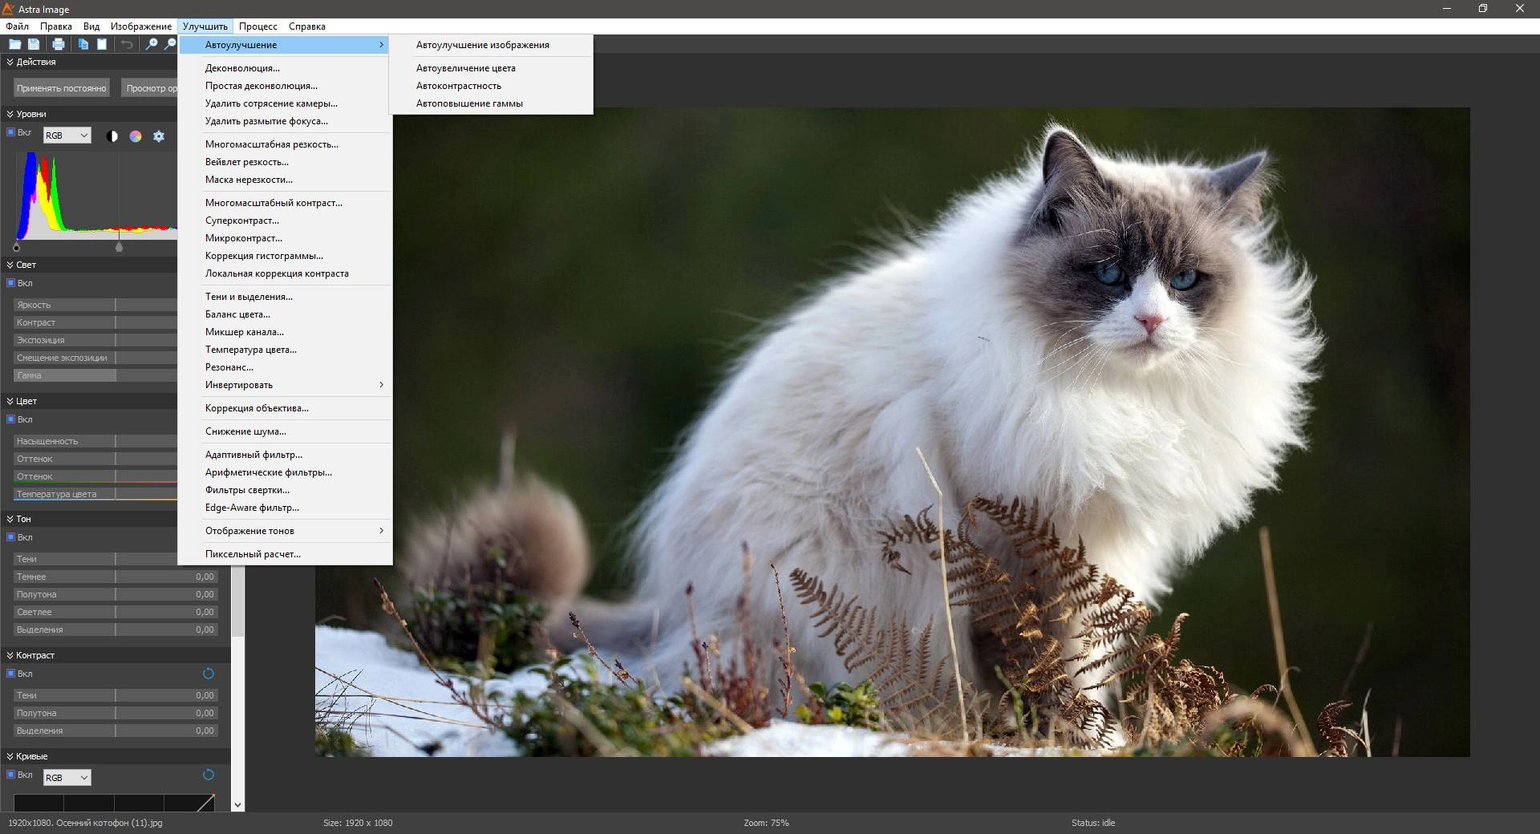This screenshot has height=834, width=1540.
Task: Click the 'Применять постоянно' button
Action: (x=62, y=88)
